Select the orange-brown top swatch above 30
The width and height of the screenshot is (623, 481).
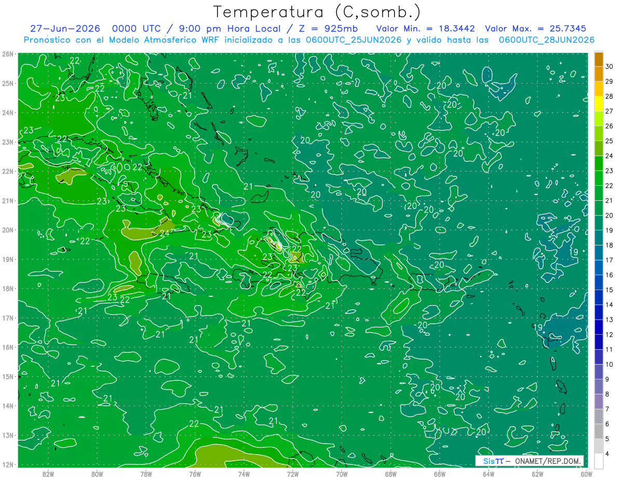point(599,59)
